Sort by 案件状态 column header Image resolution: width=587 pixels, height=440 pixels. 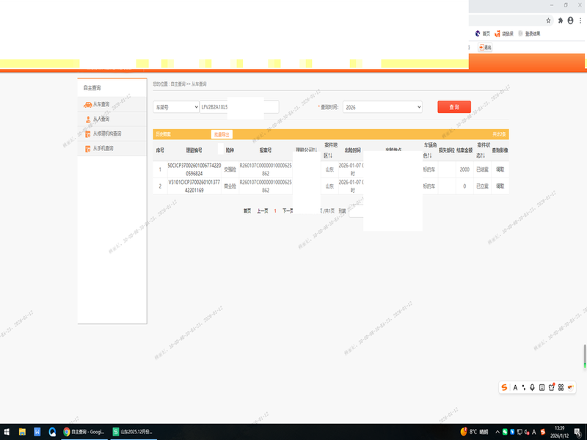click(x=483, y=150)
